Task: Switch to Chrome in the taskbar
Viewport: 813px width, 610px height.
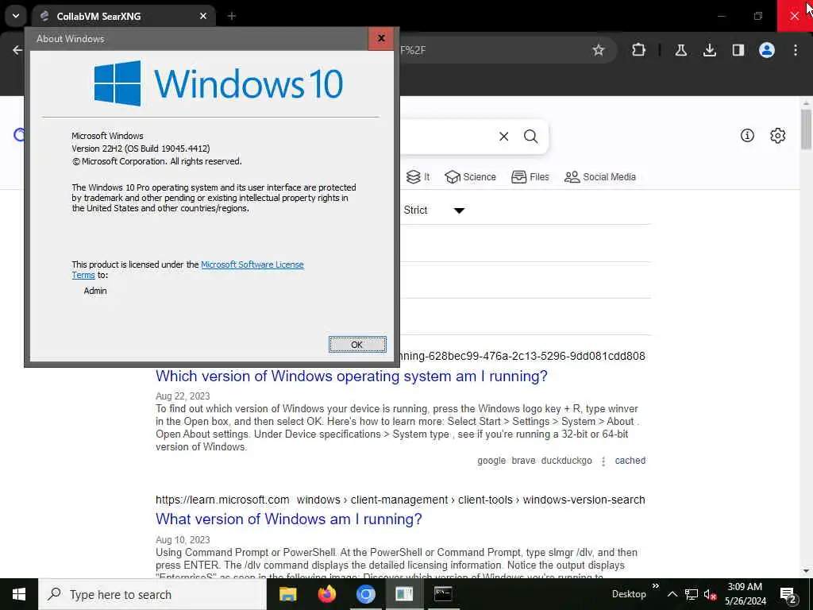Action: click(365, 594)
